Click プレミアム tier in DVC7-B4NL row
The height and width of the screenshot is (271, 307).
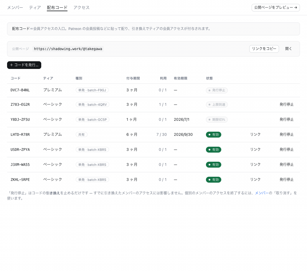click(52, 90)
